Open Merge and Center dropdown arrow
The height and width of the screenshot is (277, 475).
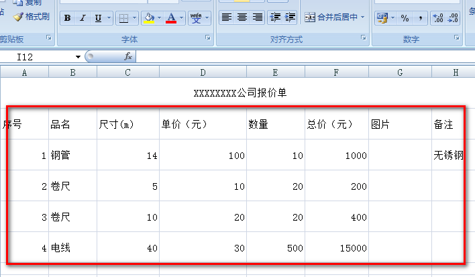[362, 17]
